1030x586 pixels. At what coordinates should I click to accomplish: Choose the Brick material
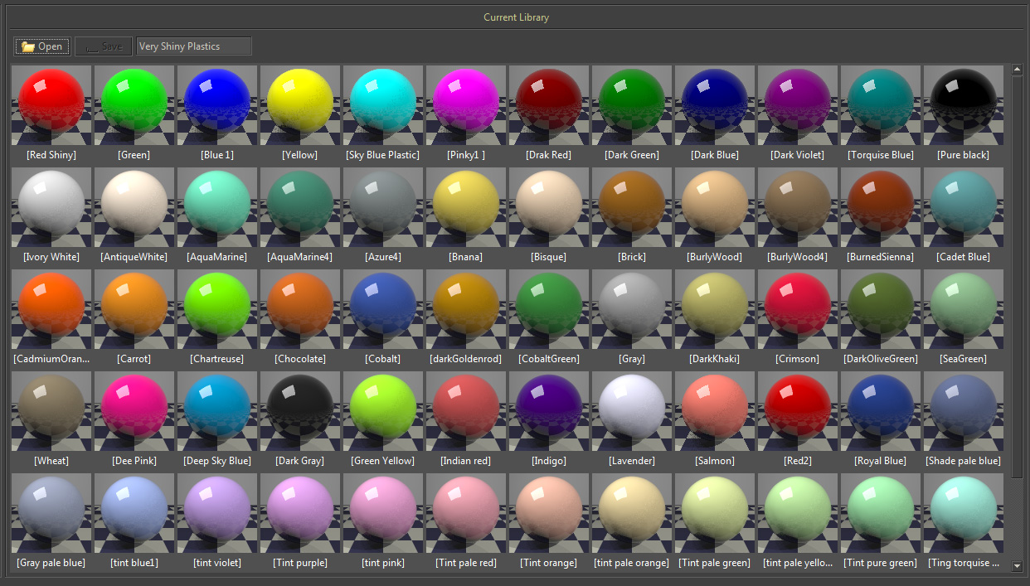click(632, 207)
